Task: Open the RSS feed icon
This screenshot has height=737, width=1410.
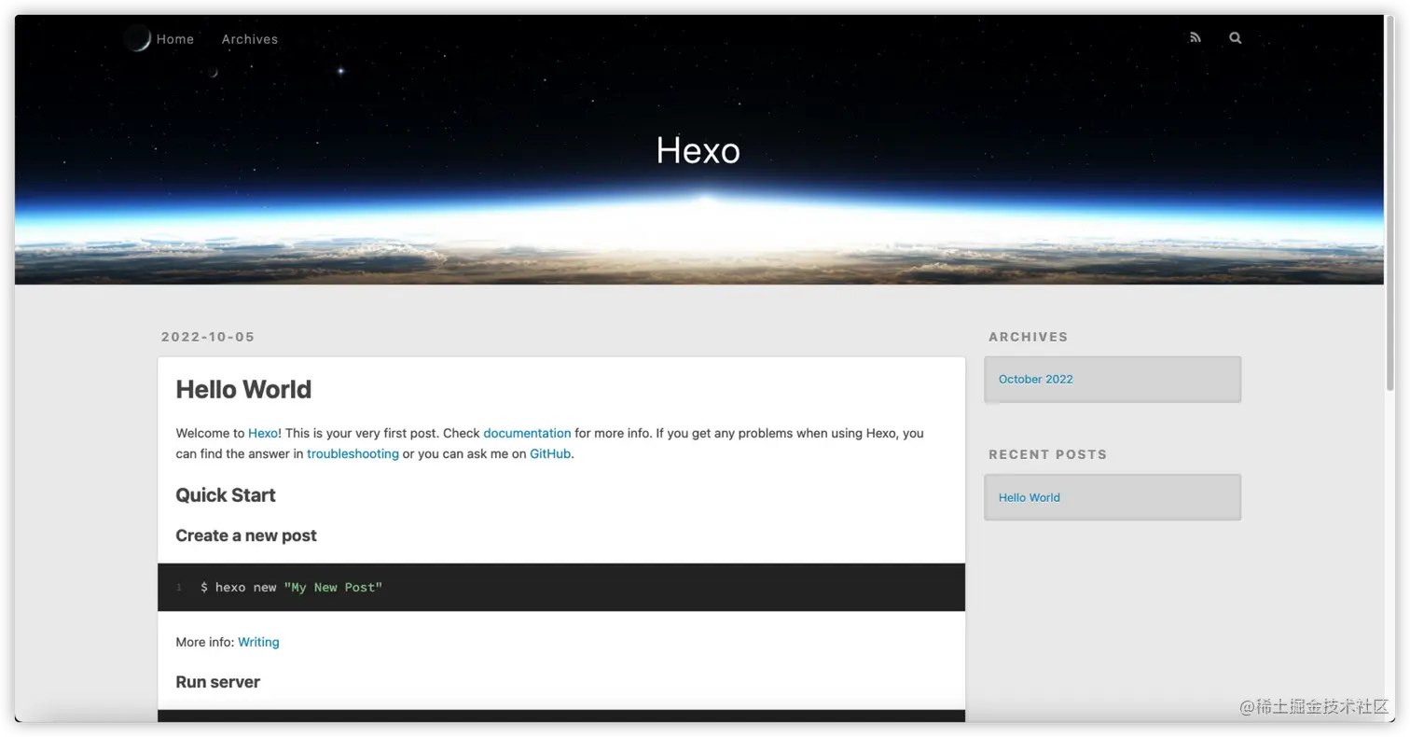Action: tap(1196, 37)
